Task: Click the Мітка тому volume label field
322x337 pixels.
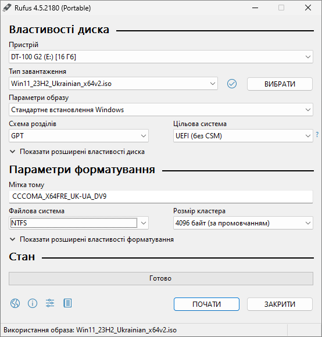Action: [x=161, y=196]
